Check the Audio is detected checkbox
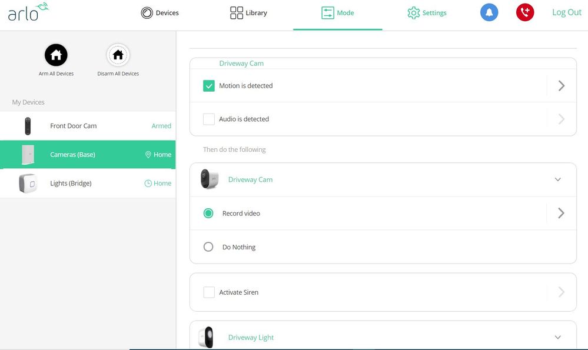 tap(209, 119)
